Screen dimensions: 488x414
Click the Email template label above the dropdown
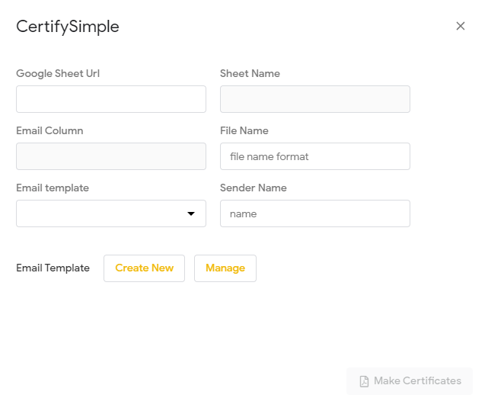pyautogui.click(x=53, y=188)
